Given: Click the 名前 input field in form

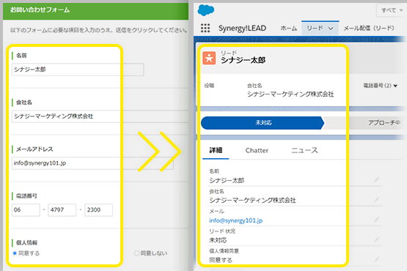Looking at the screenshot, I should 78,70.
